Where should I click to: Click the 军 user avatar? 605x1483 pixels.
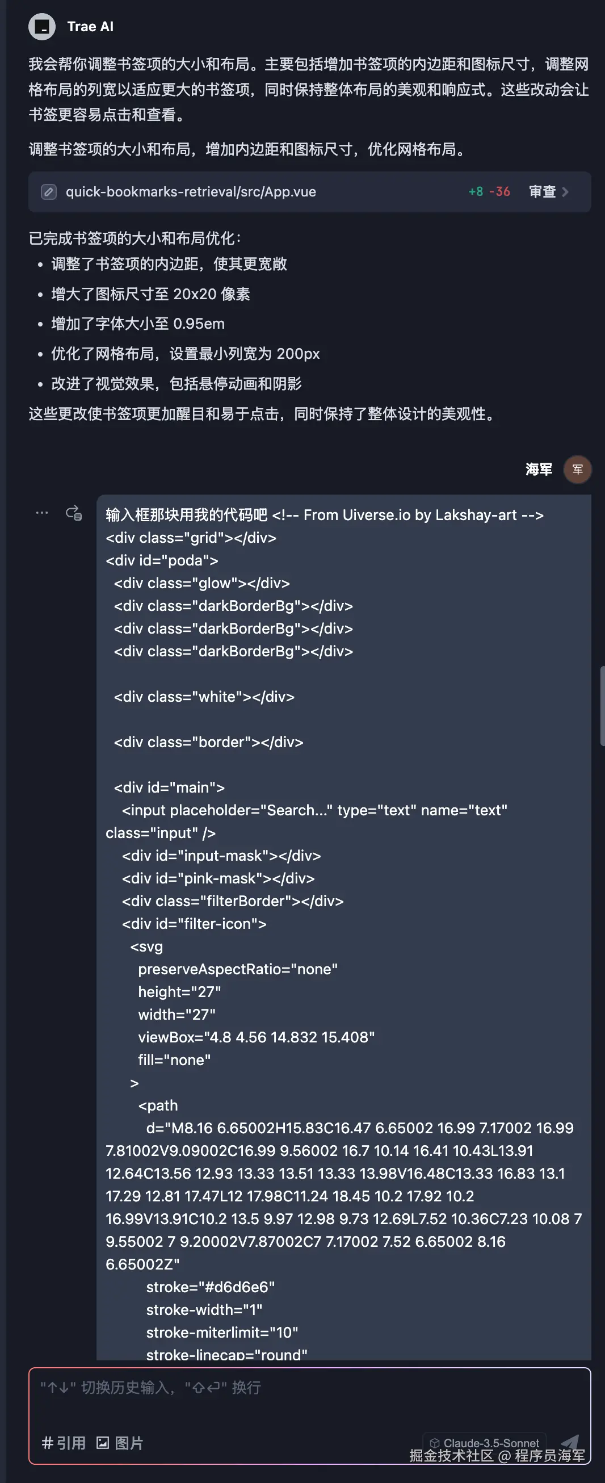tap(577, 469)
